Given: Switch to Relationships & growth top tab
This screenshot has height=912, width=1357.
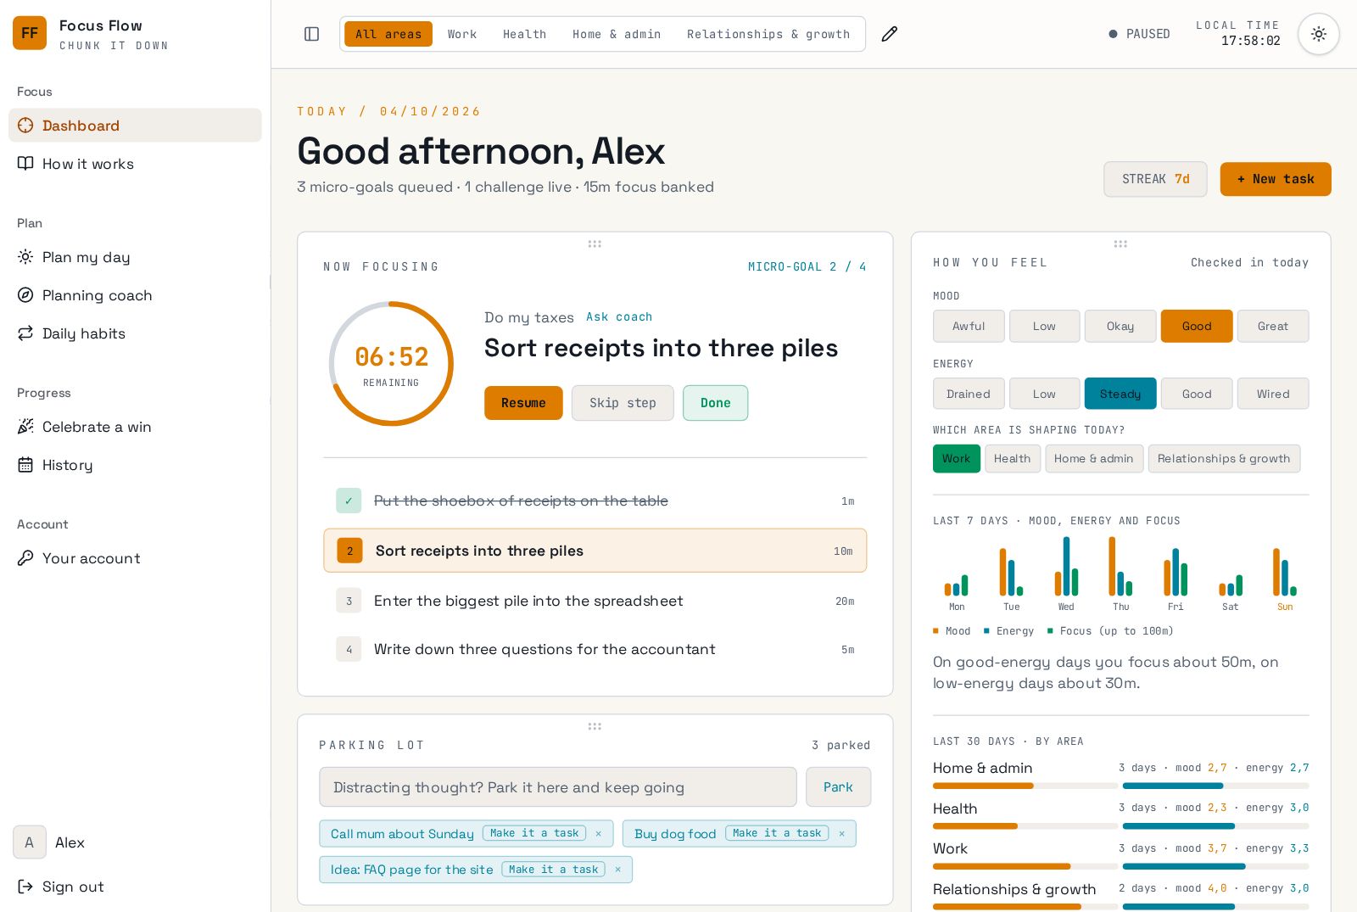Looking at the screenshot, I should click(x=768, y=34).
